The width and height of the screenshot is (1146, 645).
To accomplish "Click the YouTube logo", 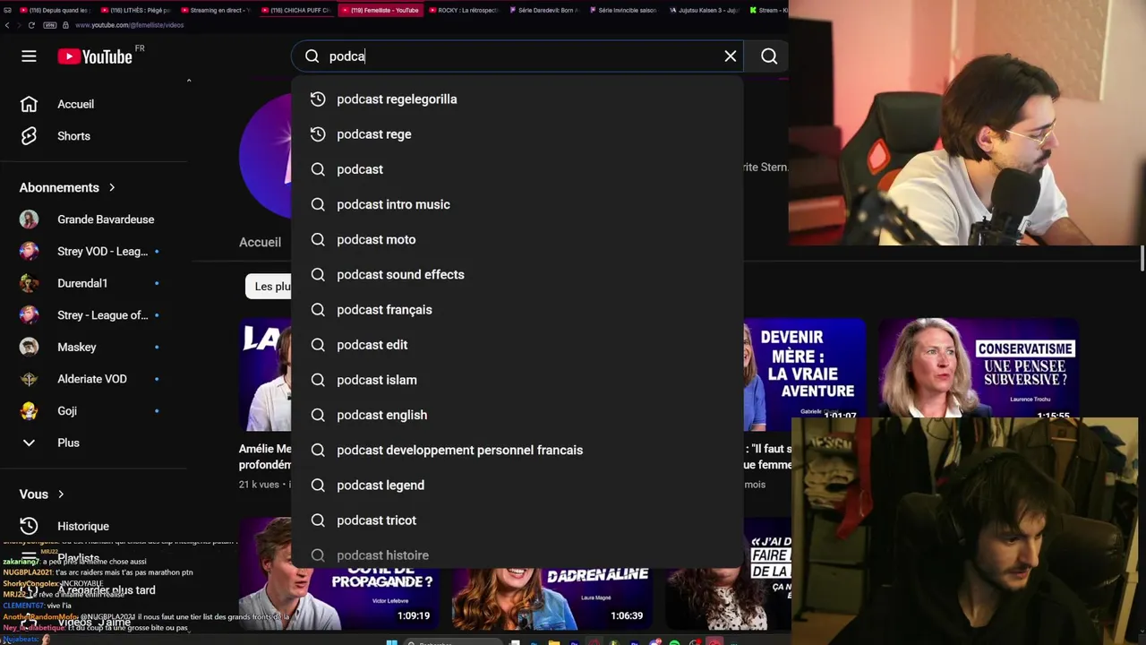I will click(x=95, y=56).
